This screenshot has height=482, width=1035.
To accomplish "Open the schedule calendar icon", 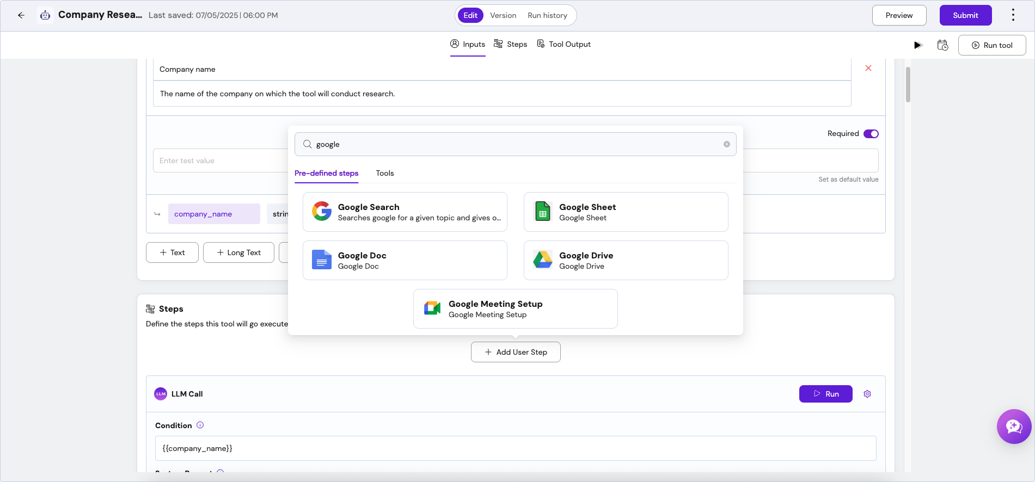I will pyautogui.click(x=942, y=45).
